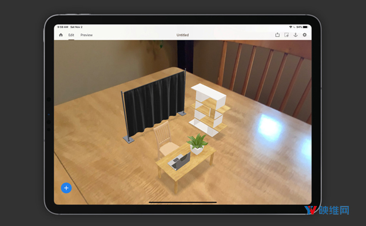Select the white bookshelf model
This screenshot has width=366, height=226.
(x=209, y=110)
